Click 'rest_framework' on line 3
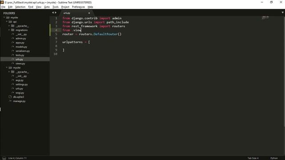 click(84, 26)
